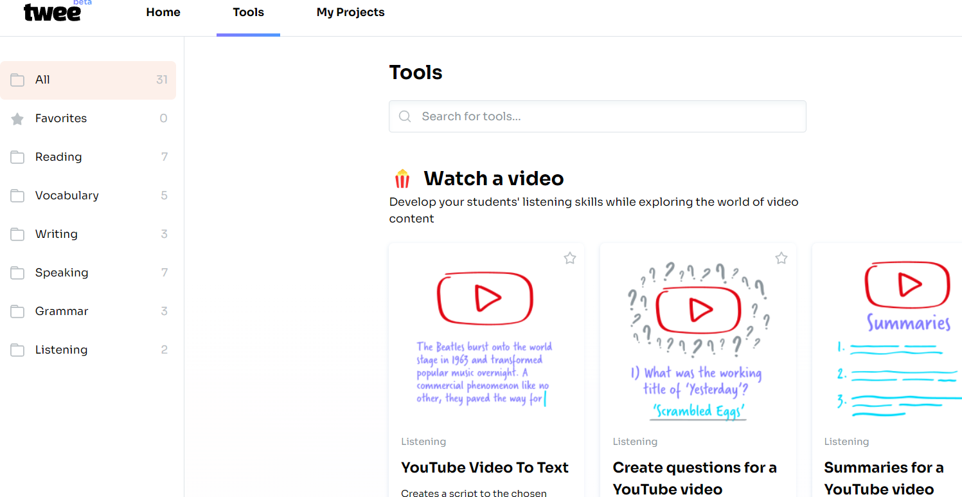962x497 pixels.
Task: Select the Reading category
Action: [x=88, y=157]
